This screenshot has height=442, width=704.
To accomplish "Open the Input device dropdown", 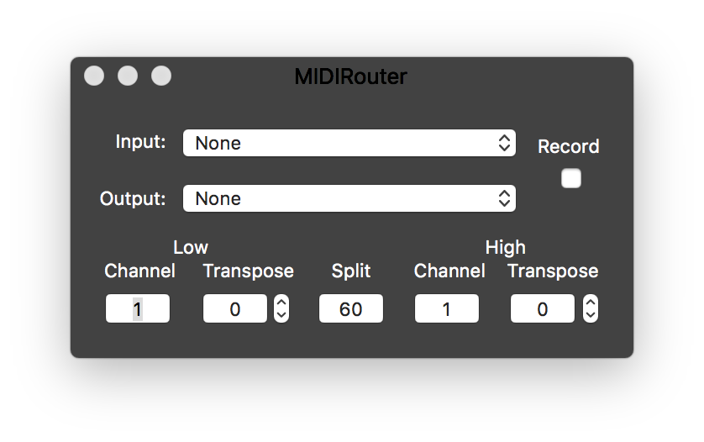I will pos(349,144).
